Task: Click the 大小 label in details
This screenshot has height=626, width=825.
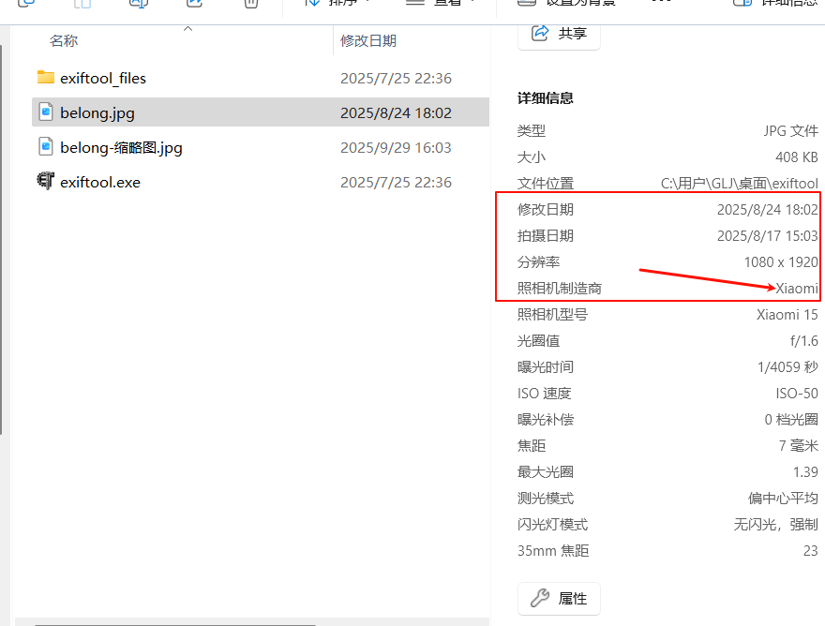Action: [x=531, y=157]
